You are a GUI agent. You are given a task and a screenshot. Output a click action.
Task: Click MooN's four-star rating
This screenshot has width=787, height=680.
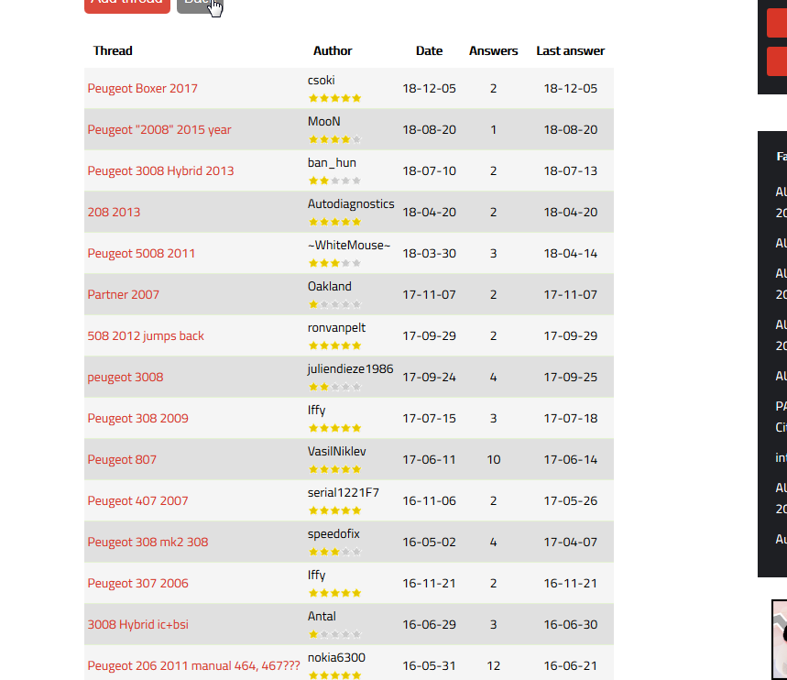[334, 139]
